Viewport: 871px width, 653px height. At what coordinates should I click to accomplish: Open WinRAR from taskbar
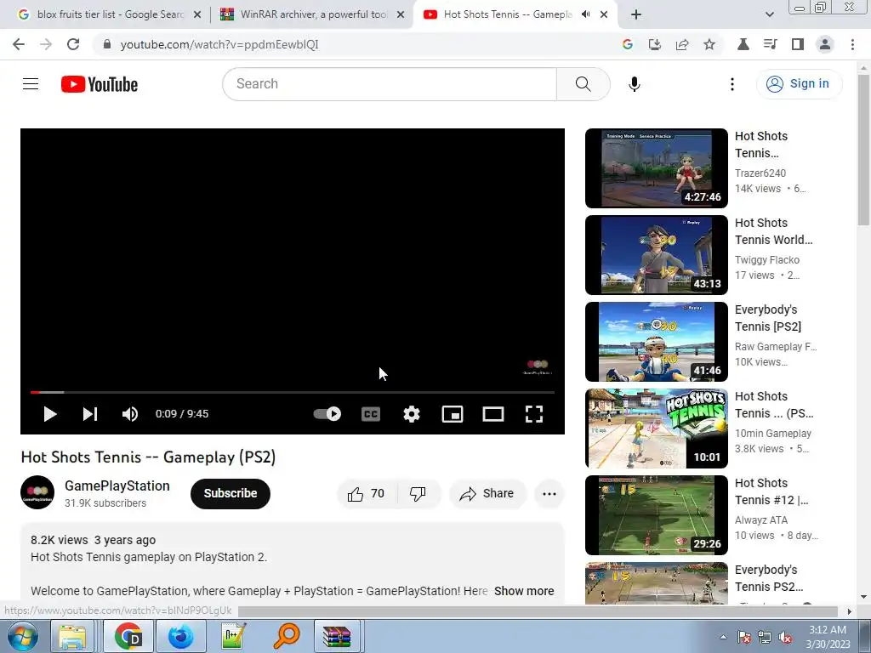(x=337, y=636)
